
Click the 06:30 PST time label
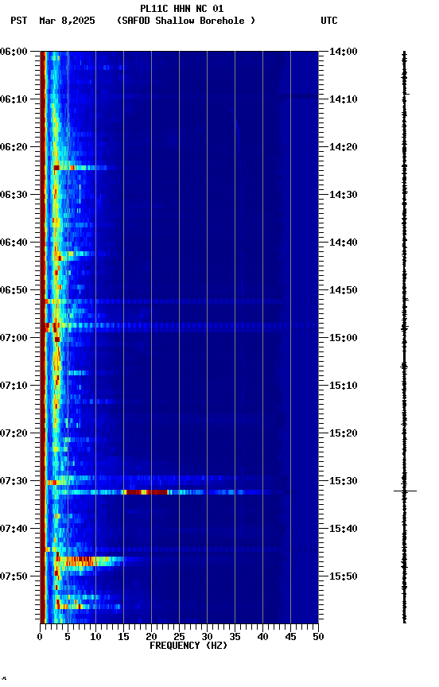pos(14,195)
